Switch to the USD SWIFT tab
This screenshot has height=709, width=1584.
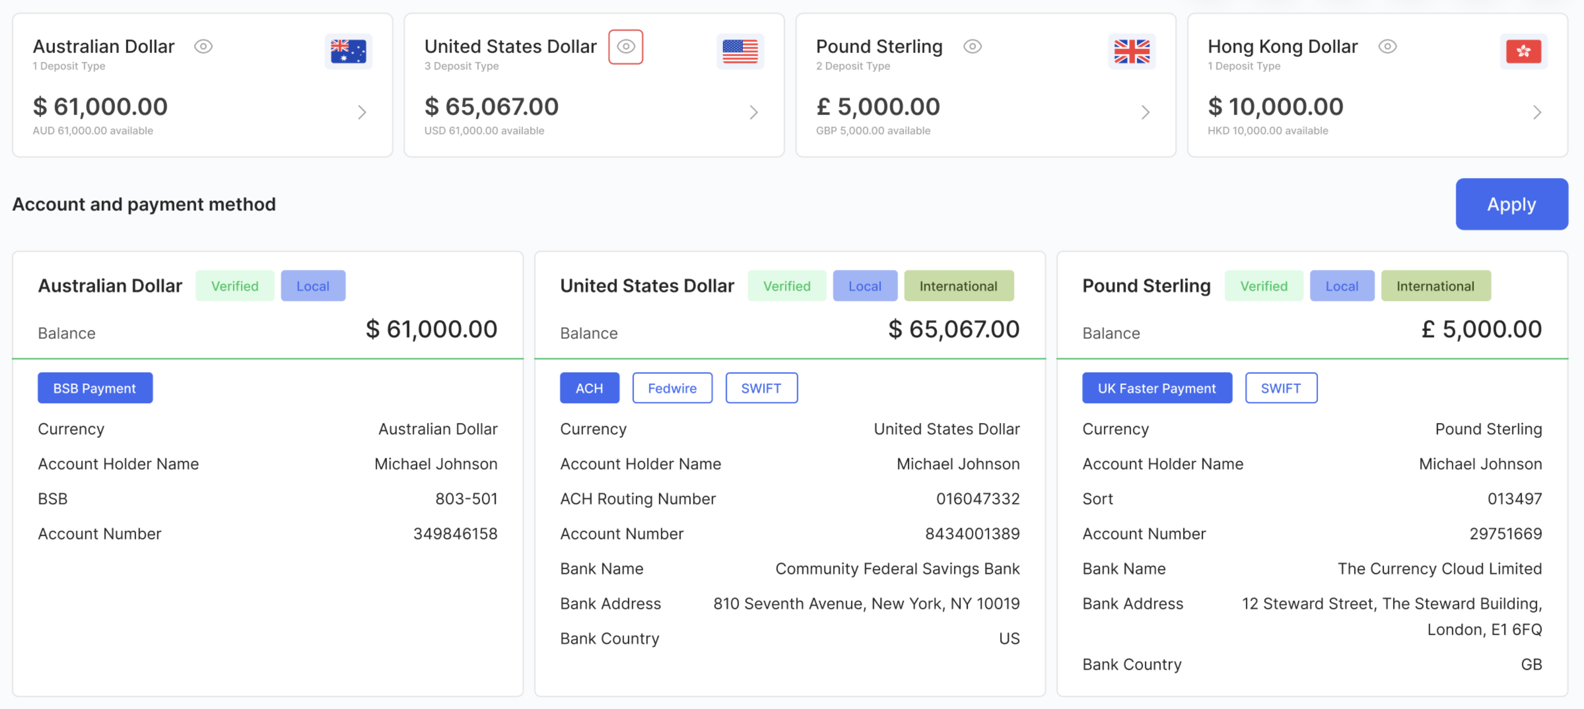[761, 388]
